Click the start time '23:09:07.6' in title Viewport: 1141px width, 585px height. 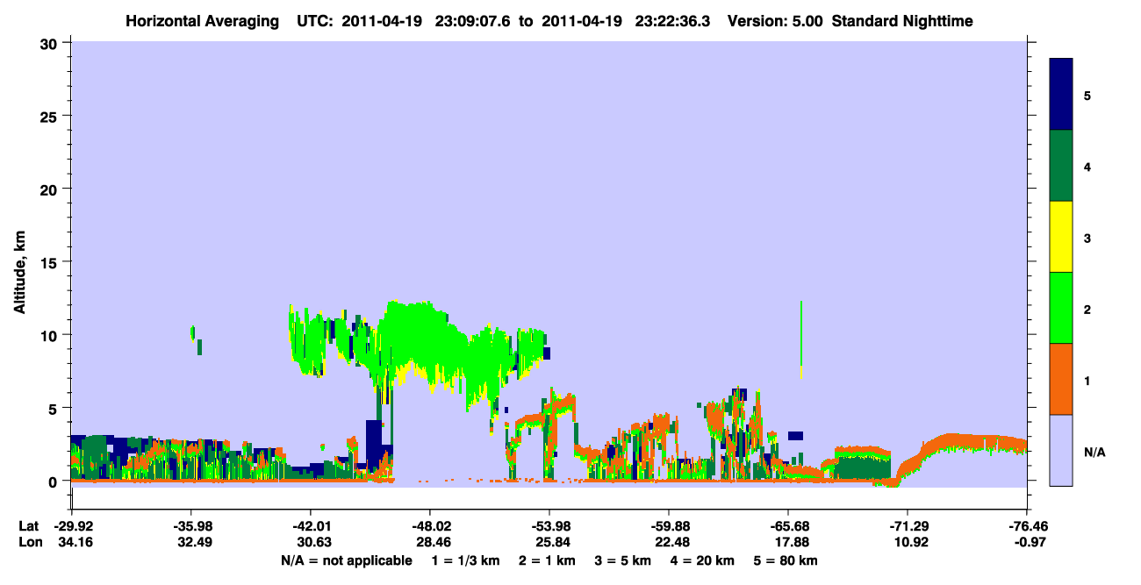[x=471, y=21]
